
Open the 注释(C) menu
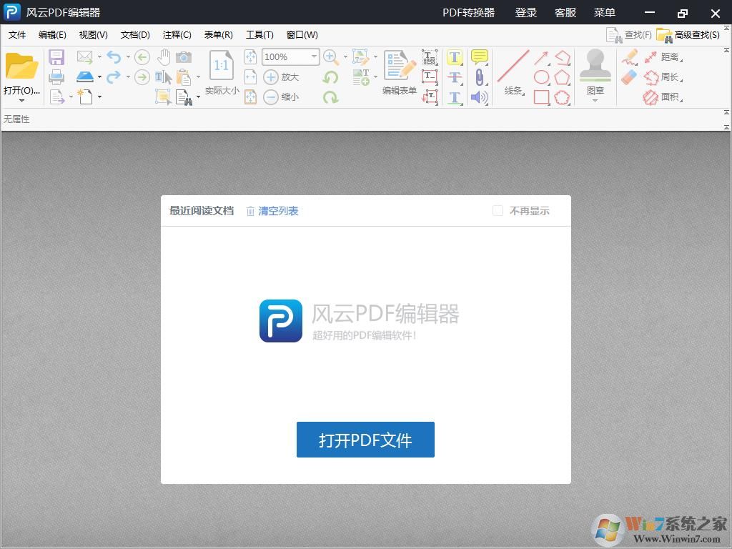177,34
